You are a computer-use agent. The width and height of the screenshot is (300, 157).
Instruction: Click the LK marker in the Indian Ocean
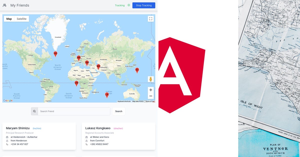(107, 94)
